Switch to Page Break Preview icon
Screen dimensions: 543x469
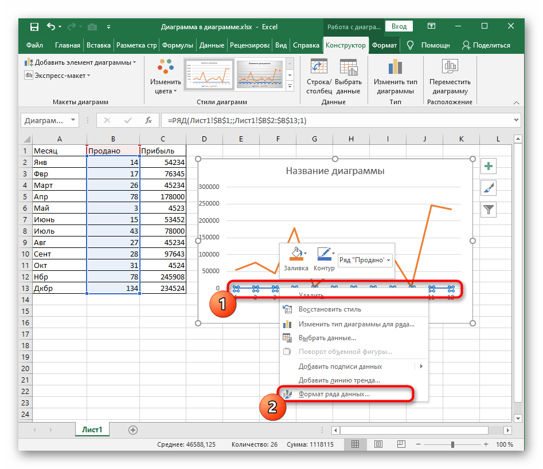pyautogui.click(x=401, y=444)
